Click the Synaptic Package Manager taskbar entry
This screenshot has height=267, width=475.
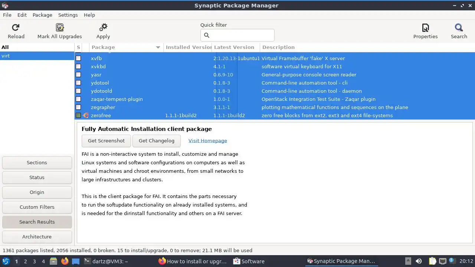pos(341,261)
